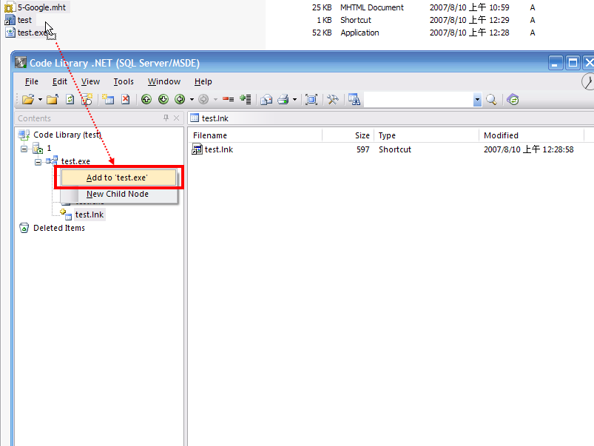Click the Code Library .NET title bar app icon
Viewport: 594px width, 446px height.
pyautogui.click(x=21, y=63)
